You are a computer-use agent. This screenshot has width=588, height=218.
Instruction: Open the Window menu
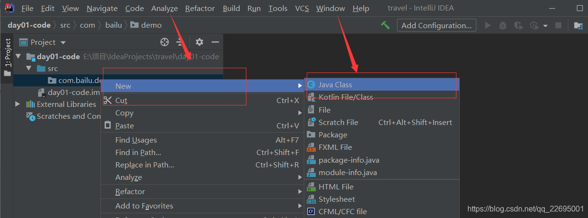click(x=331, y=9)
